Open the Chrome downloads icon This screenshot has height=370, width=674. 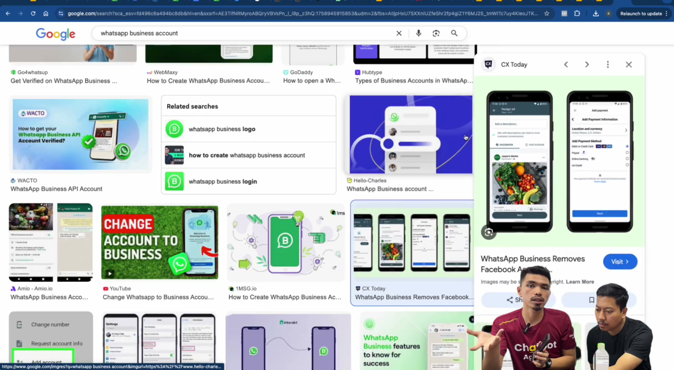(x=596, y=13)
